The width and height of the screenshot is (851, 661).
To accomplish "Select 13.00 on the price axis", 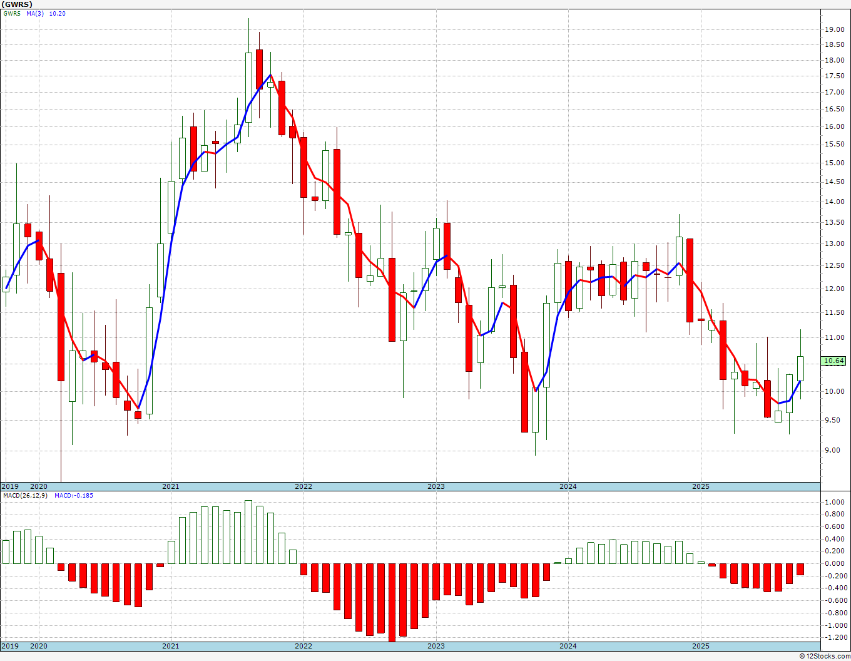I will pyautogui.click(x=833, y=243).
